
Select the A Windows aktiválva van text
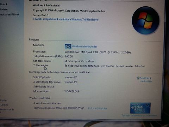pyautogui.click(x=47, y=103)
